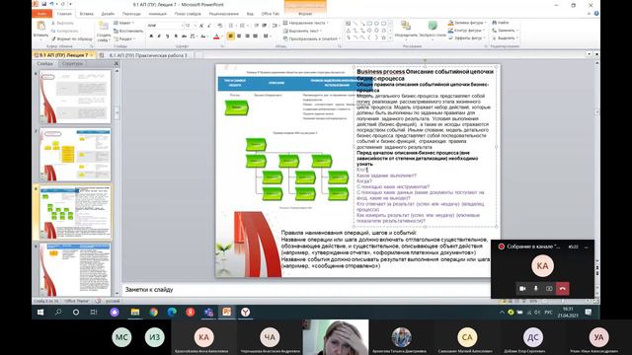Enable right text alignment
632x355 pixels.
[x=247, y=36]
